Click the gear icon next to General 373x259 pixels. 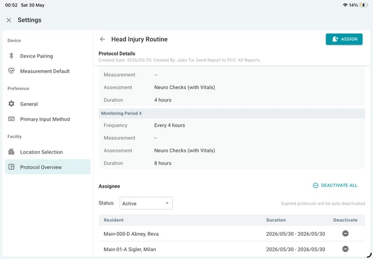click(x=11, y=104)
